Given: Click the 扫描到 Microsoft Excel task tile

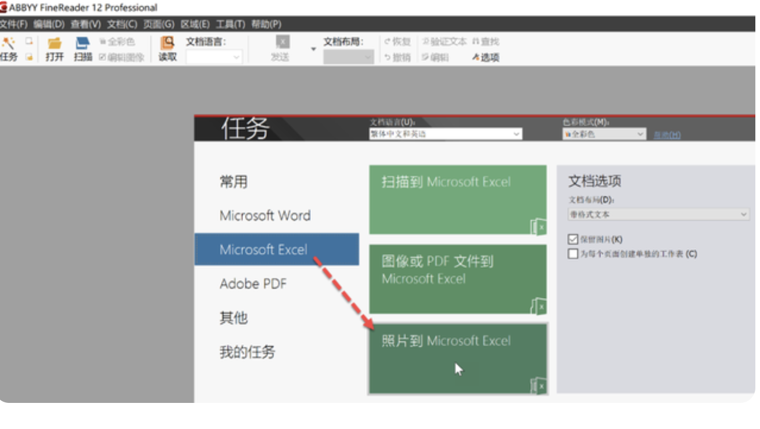Looking at the screenshot, I should click(x=458, y=200).
